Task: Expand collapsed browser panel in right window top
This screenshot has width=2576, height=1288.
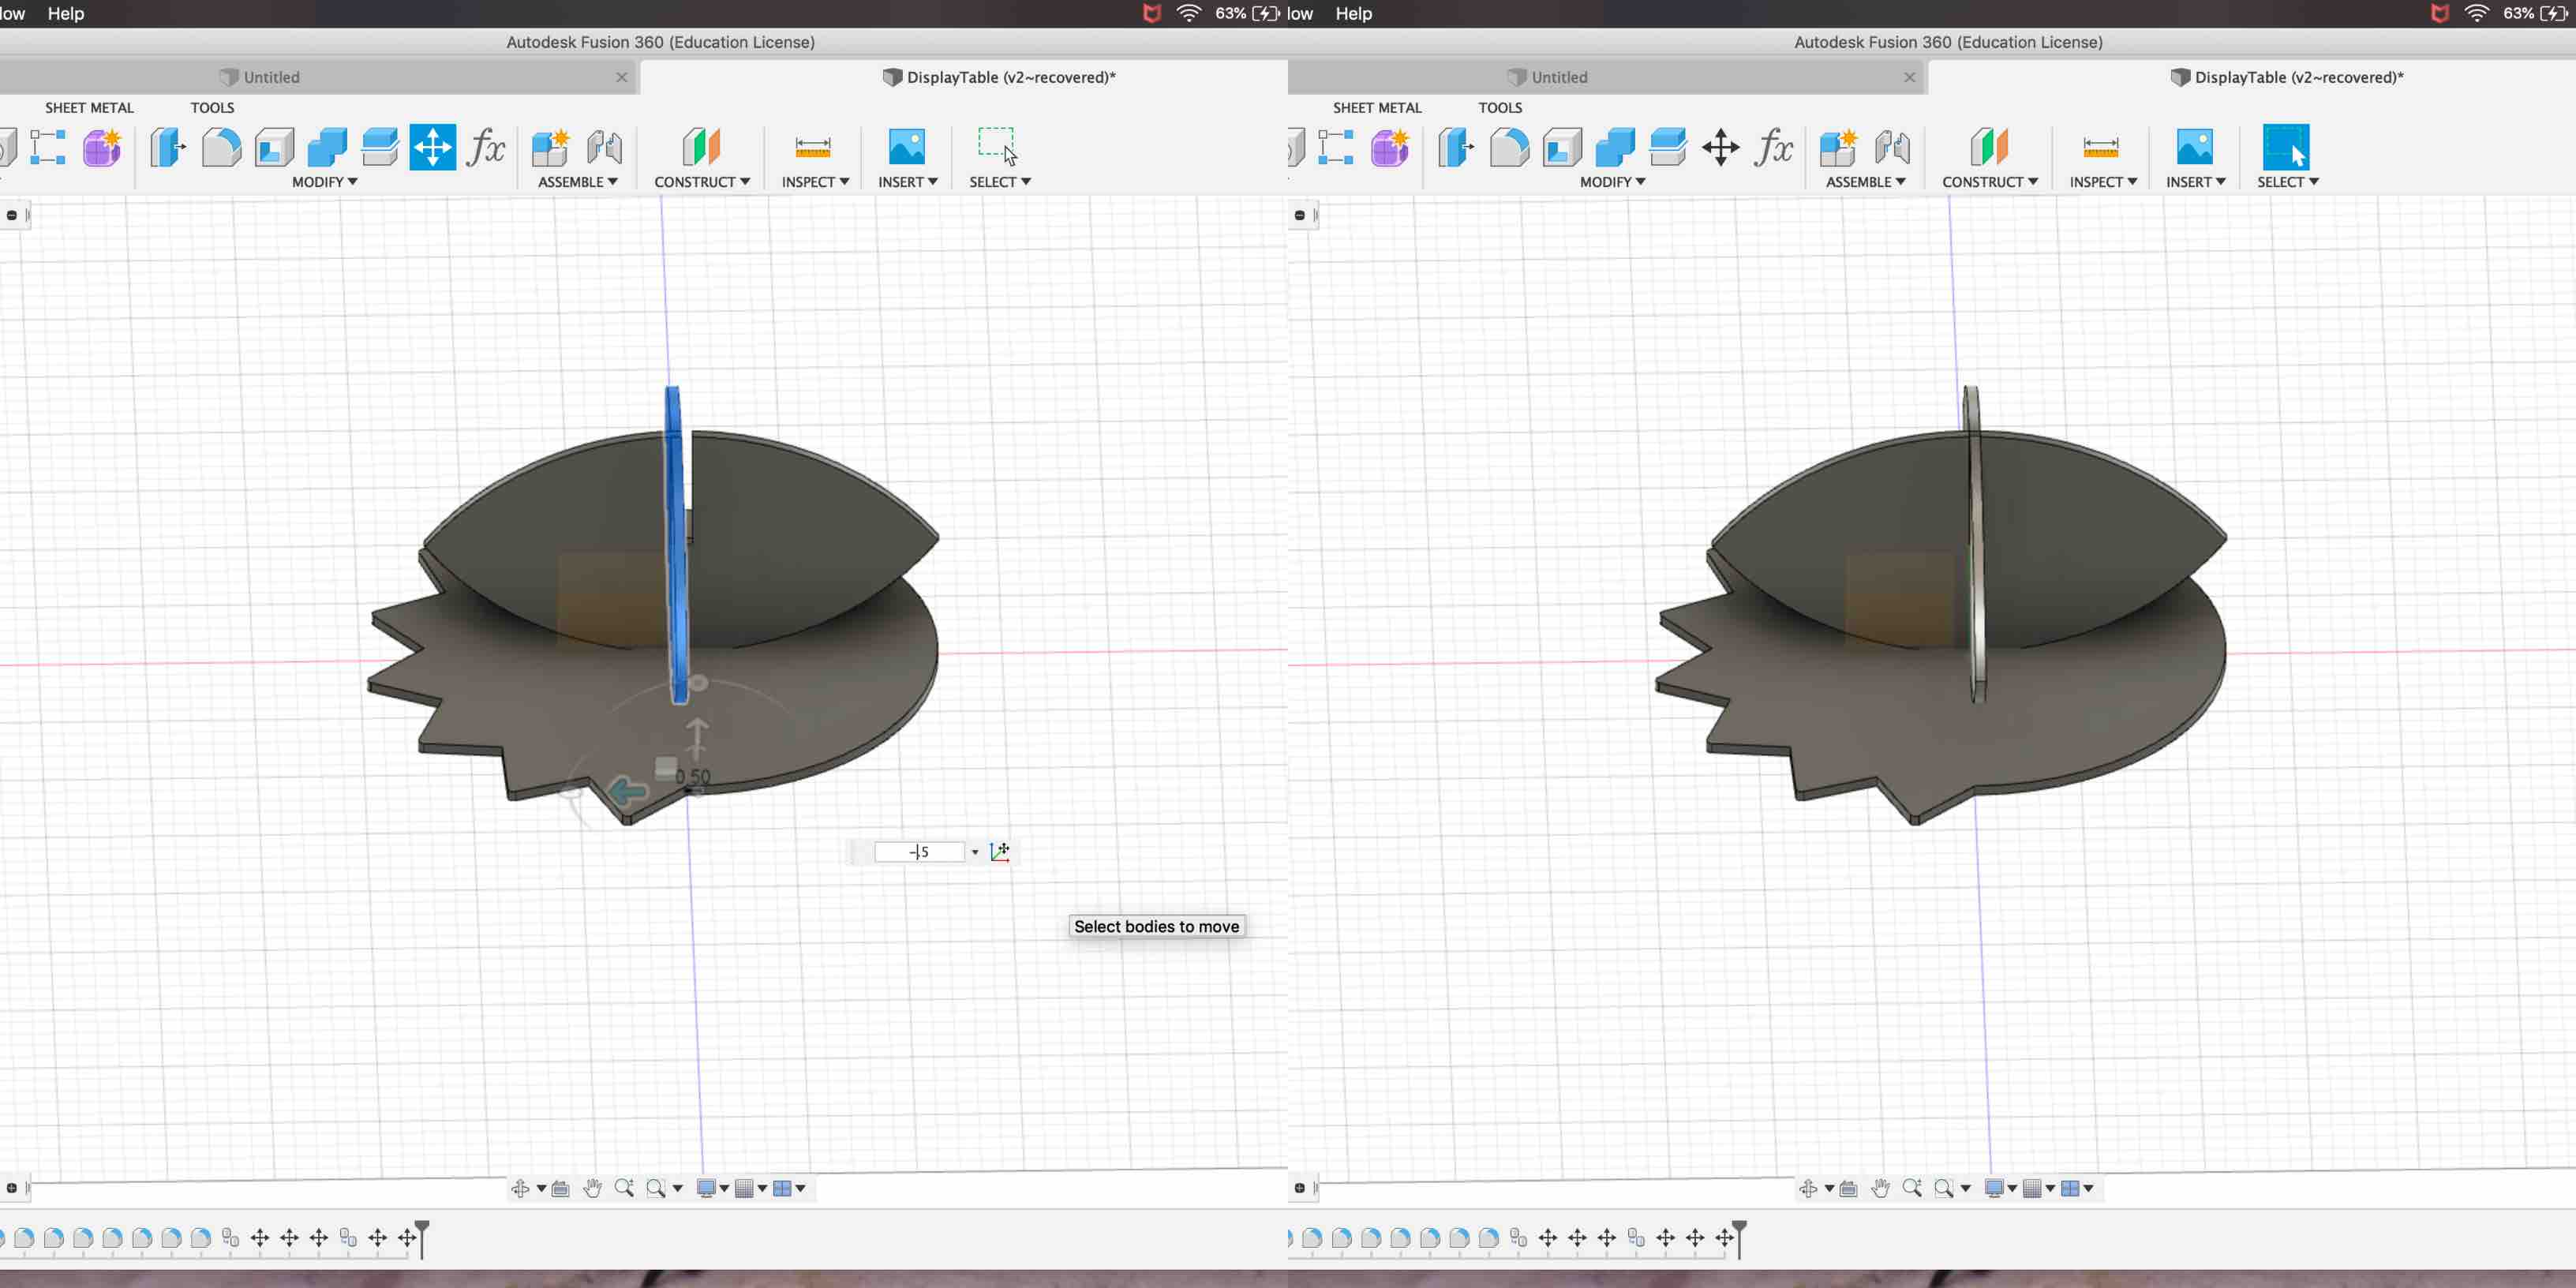Action: click(x=1300, y=215)
